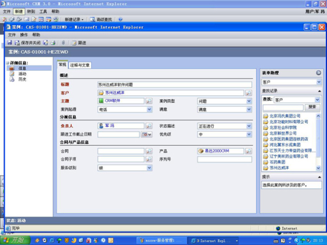Click the lookup results scrollbar up arrow
This screenshot has width=327, height=245.
coord(318,116)
